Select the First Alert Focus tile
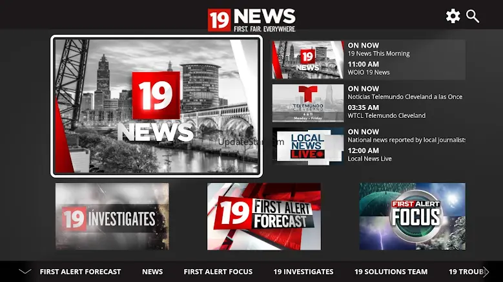The image size is (503, 282). click(412, 216)
